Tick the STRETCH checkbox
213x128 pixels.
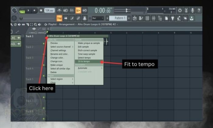(45, 33)
